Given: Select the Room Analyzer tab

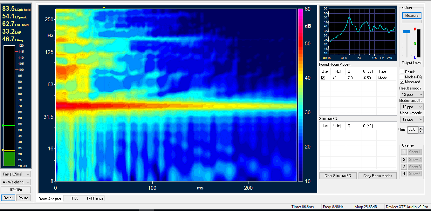Looking at the screenshot, I should 50,199.
